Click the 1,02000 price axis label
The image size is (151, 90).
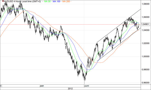pos(146,43)
